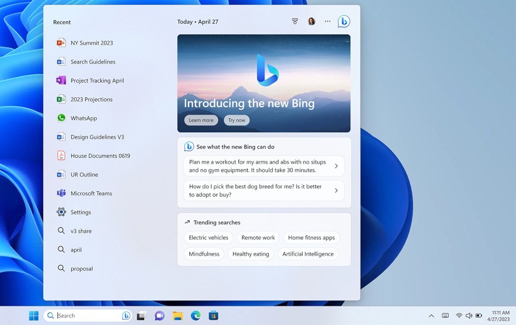This screenshot has height=325, width=516.
Task: Click the 'Introducing the new Bing' banner image
Action: coord(264,83)
